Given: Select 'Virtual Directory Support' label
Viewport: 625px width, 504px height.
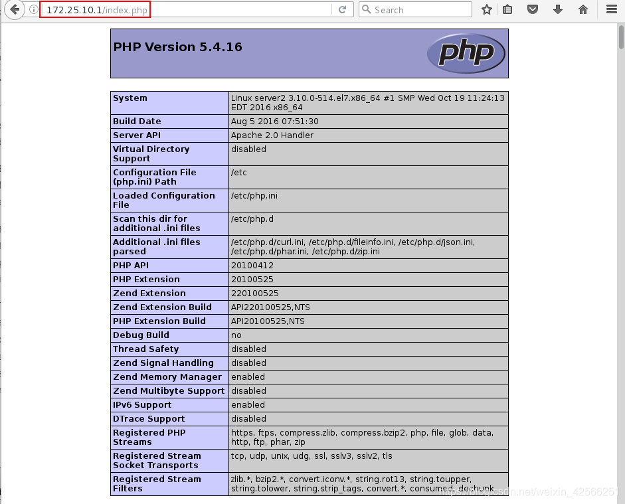Looking at the screenshot, I should coord(151,154).
